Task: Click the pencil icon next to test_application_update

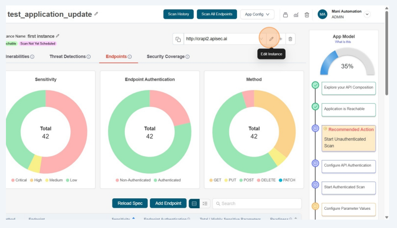Action: [96, 14]
